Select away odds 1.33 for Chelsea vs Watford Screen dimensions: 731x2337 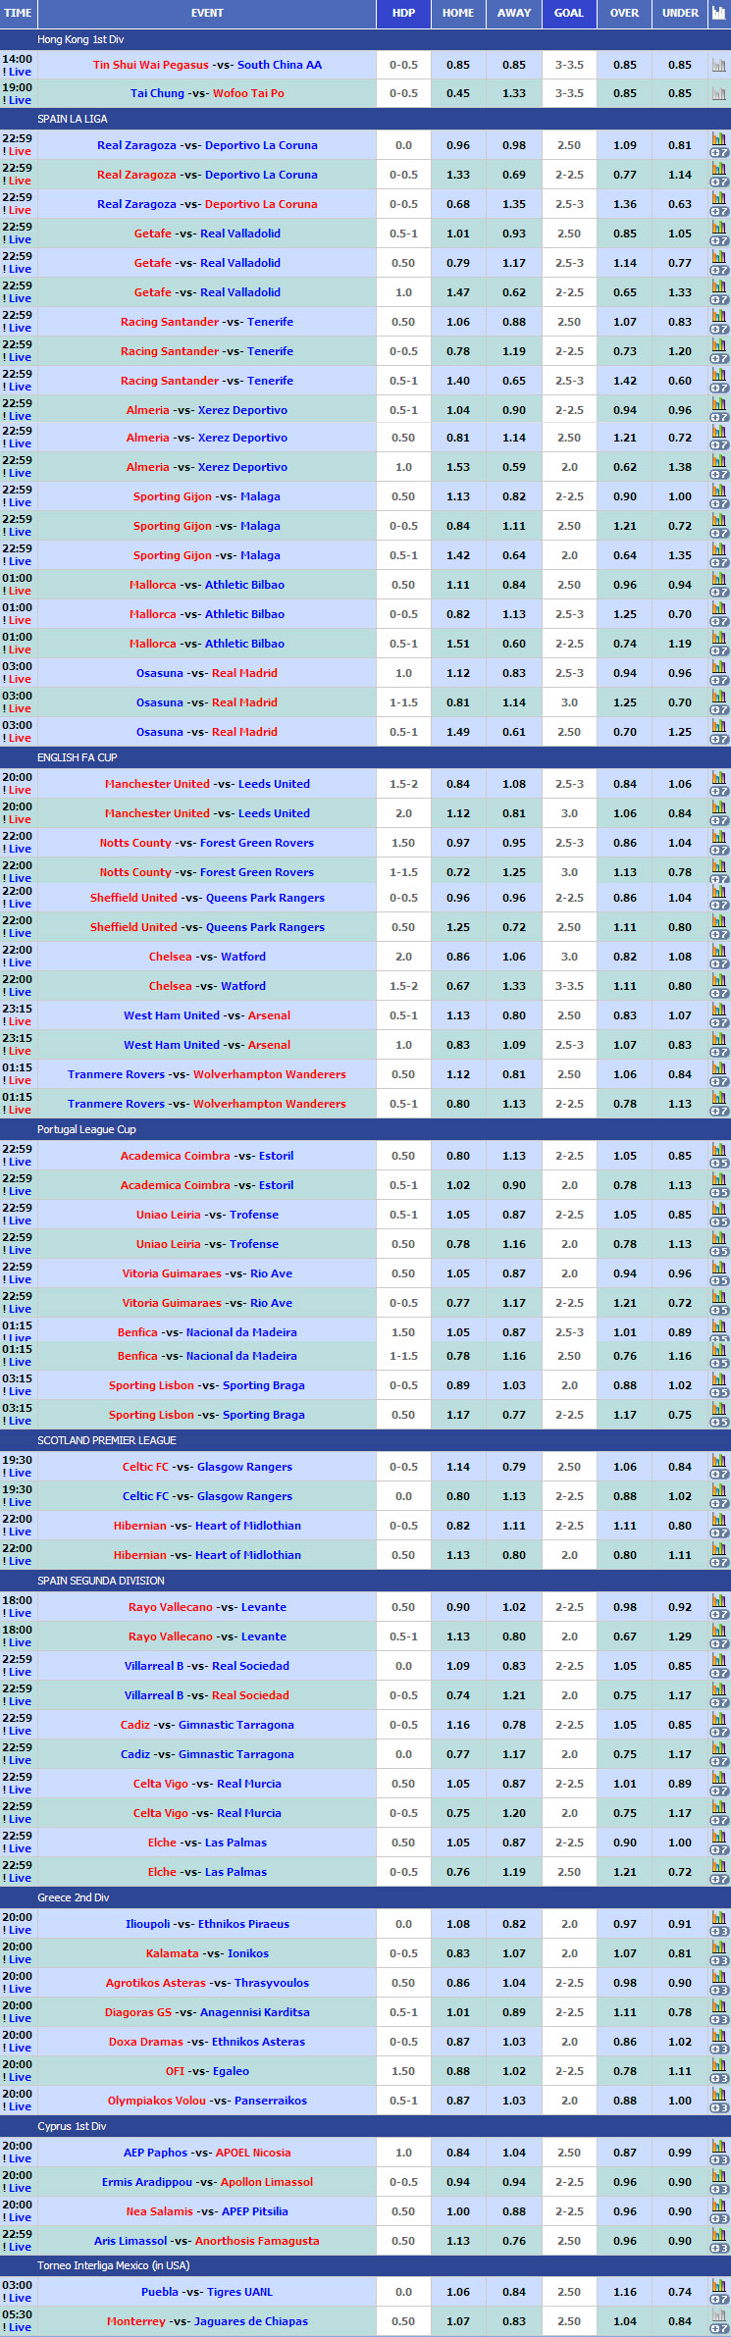tap(514, 986)
